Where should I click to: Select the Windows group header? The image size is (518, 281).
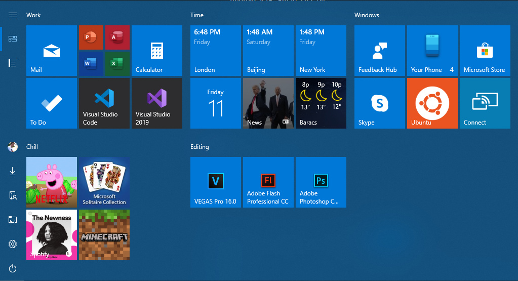(367, 15)
